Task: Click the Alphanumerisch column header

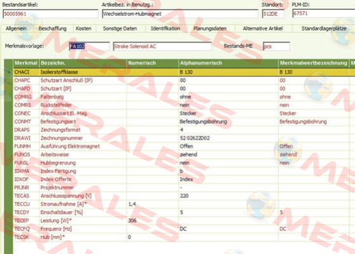Action: click(x=228, y=63)
